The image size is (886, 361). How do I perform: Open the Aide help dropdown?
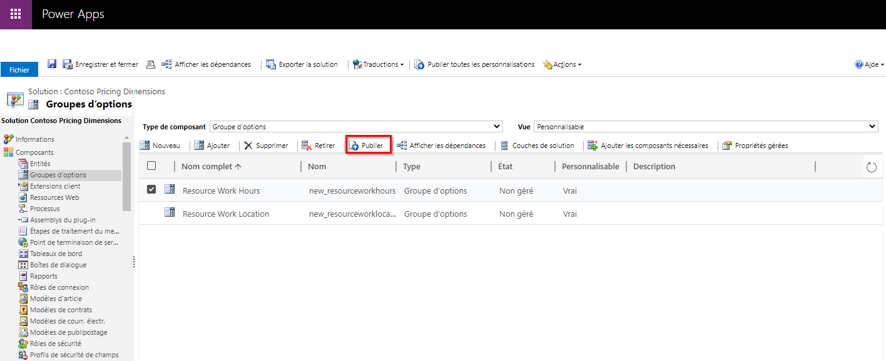point(869,64)
